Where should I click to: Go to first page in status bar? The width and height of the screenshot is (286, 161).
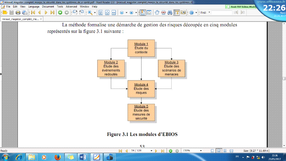pyautogui.click(x=120, y=151)
